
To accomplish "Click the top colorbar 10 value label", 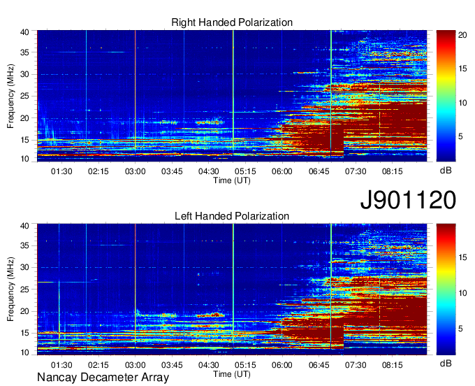I will click(x=462, y=103).
